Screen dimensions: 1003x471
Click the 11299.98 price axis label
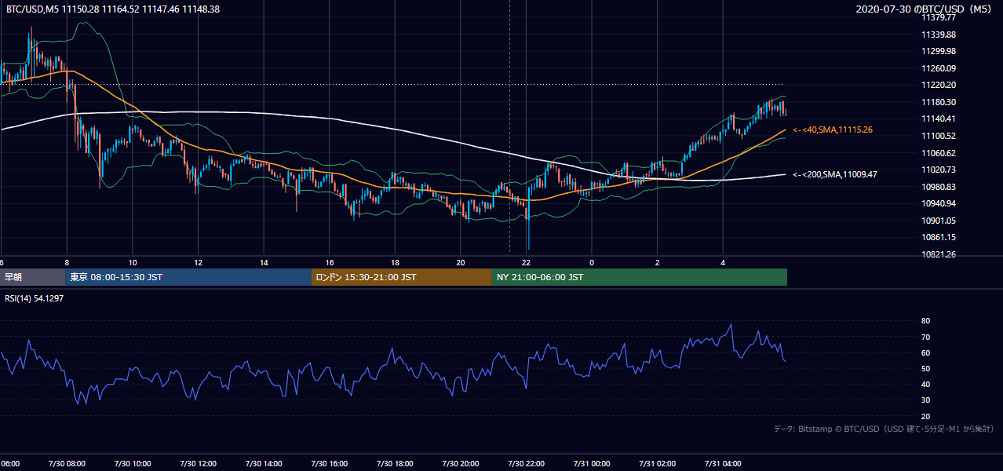939,51
